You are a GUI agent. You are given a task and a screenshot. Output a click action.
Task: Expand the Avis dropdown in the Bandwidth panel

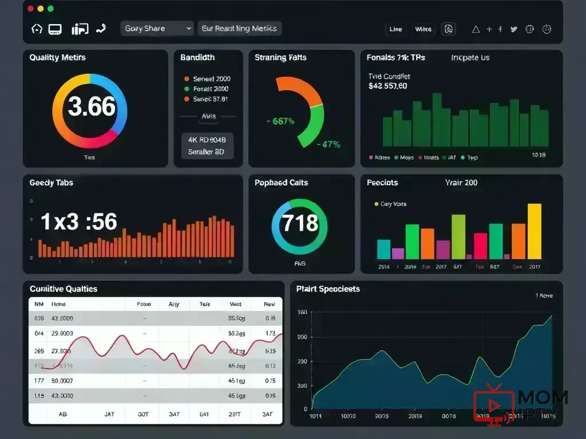208,116
